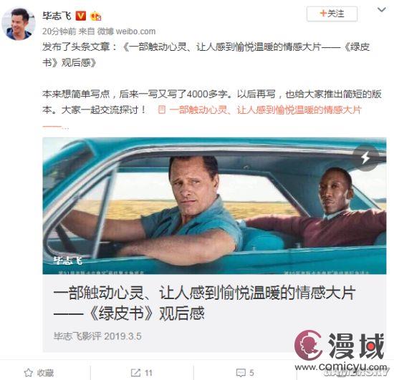This screenshot has width=394, height=380.
Task: Follow the user with +关注 button
Action: point(332,14)
